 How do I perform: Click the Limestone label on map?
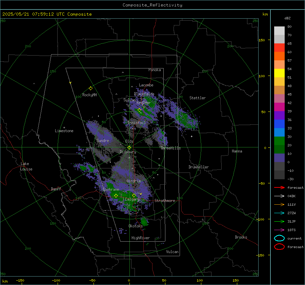point(64,131)
